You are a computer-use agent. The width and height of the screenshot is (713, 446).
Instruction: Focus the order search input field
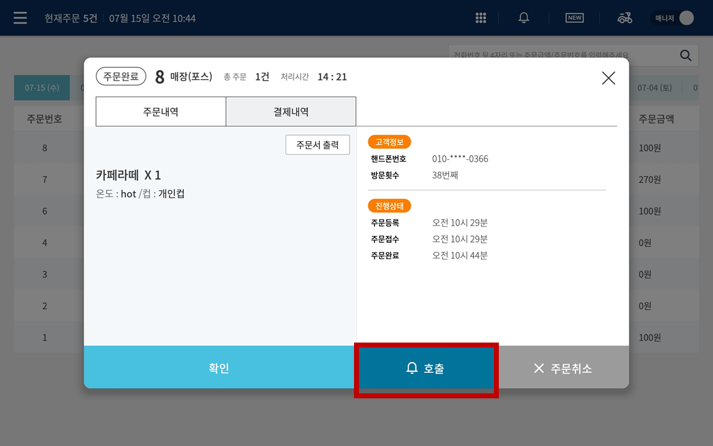click(x=564, y=55)
